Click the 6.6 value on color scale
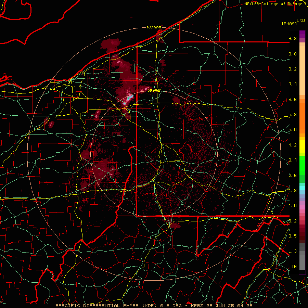Viewport: 308px width, 308px height. 293,99
